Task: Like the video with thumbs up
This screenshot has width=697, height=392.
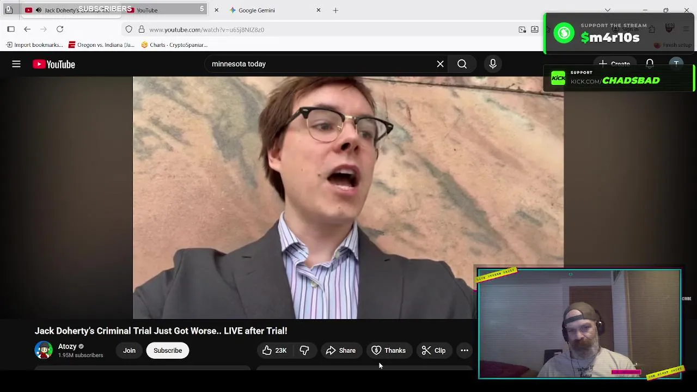Action: [x=275, y=351]
